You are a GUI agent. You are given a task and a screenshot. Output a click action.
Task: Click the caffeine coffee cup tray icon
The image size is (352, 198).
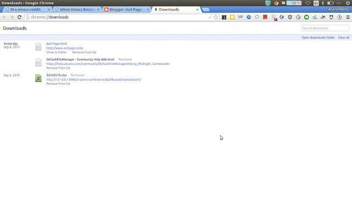click(x=284, y=3)
